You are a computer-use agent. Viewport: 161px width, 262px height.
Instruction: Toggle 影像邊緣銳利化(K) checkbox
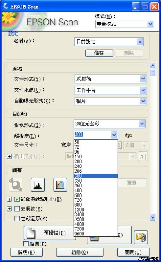coord(17,199)
